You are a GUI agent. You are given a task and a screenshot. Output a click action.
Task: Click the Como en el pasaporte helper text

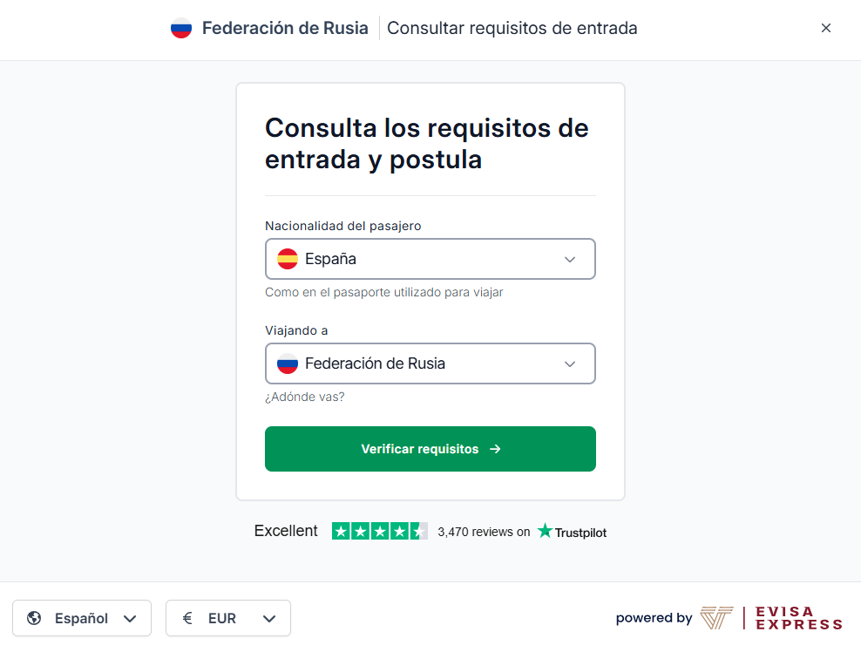[x=384, y=292]
